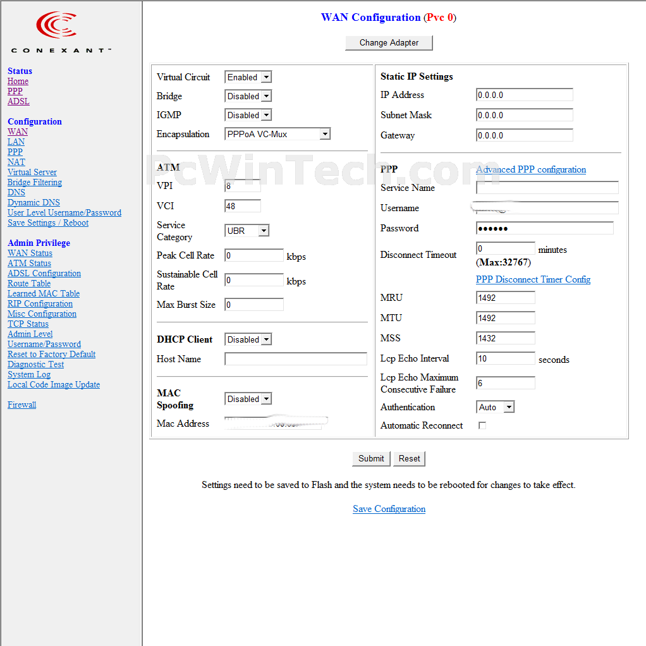Enable the Automatic Reconnect checkbox
The height and width of the screenshot is (646, 646).
[x=482, y=425]
